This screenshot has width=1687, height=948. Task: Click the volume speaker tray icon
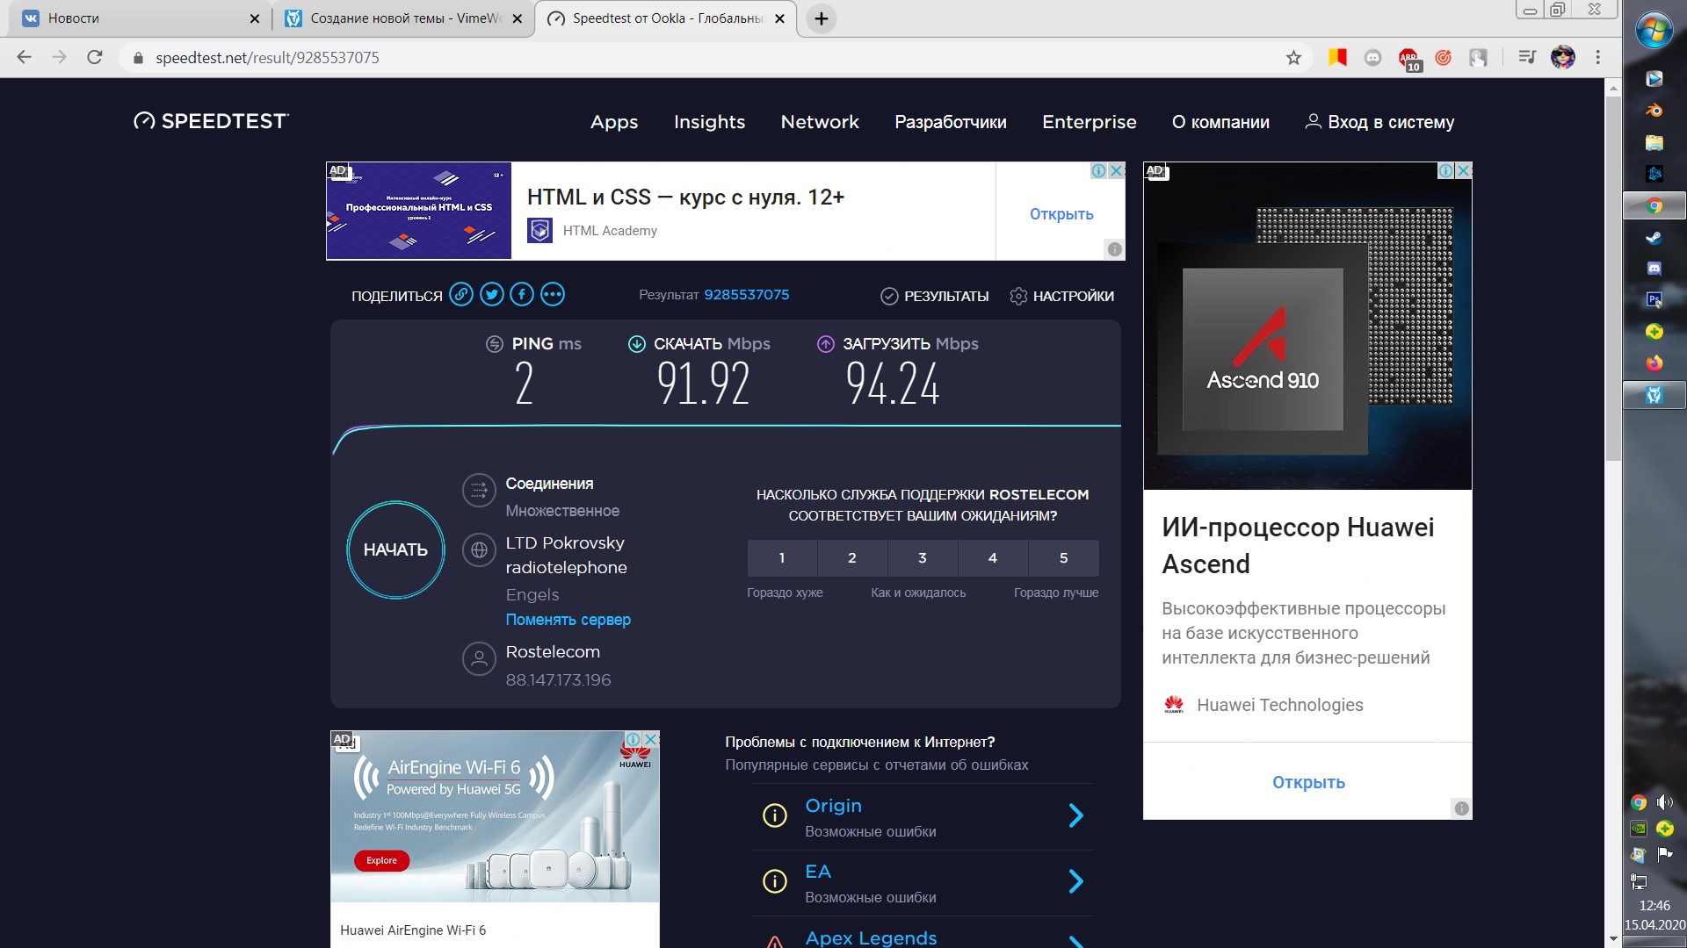pos(1664,802)
